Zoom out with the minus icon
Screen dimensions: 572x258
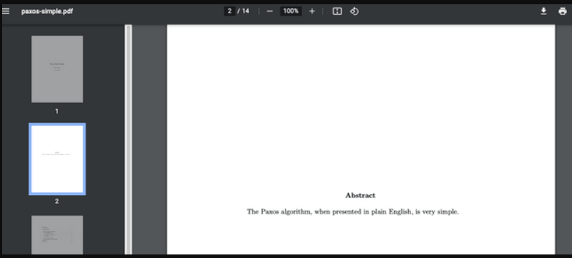point(269,11)
